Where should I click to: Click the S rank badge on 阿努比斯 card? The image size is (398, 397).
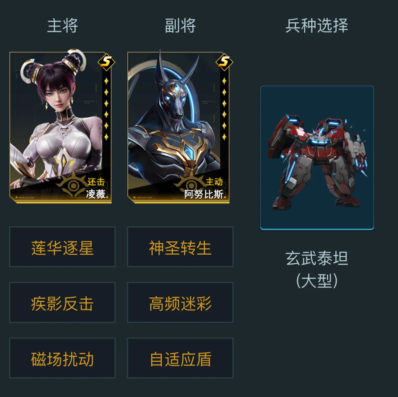point(224,62)
